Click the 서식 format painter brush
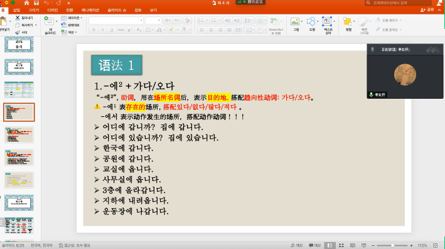Screen dimensions: 445x249 pyautogui.click(x=21, y=32)
